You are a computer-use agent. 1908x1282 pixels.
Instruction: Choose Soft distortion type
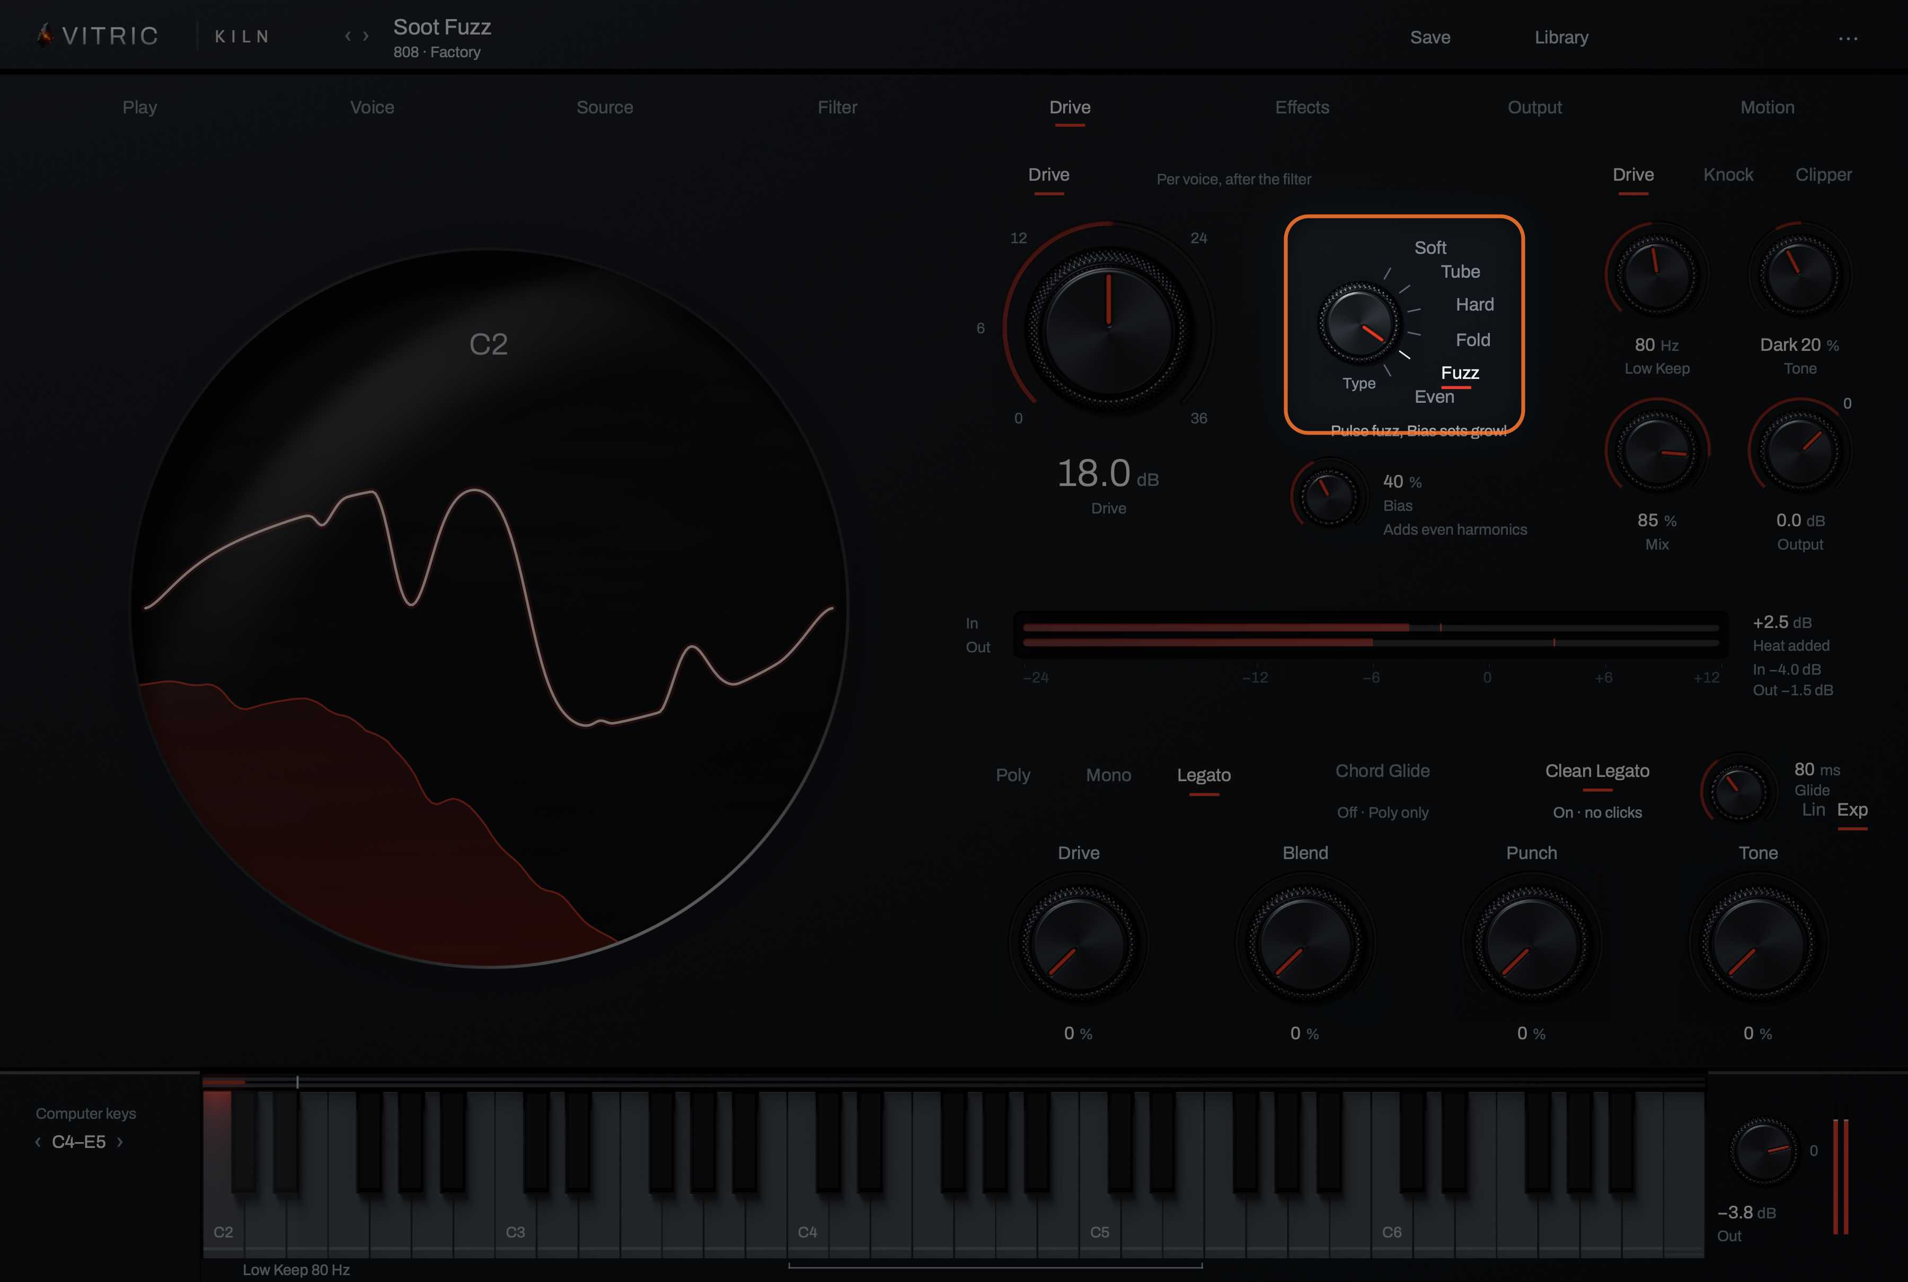1430,247
